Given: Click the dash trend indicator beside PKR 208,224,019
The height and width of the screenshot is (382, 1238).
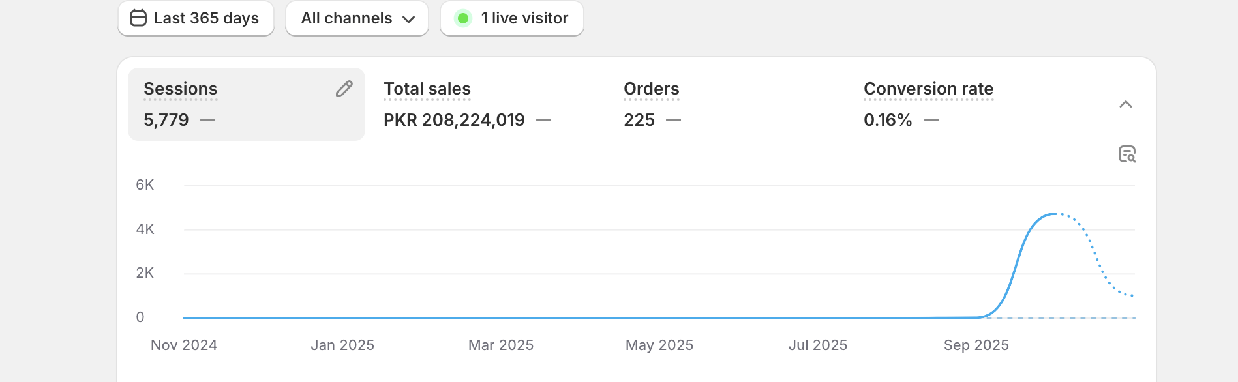Looking at the screenshot, I should (x=544, y=121).
